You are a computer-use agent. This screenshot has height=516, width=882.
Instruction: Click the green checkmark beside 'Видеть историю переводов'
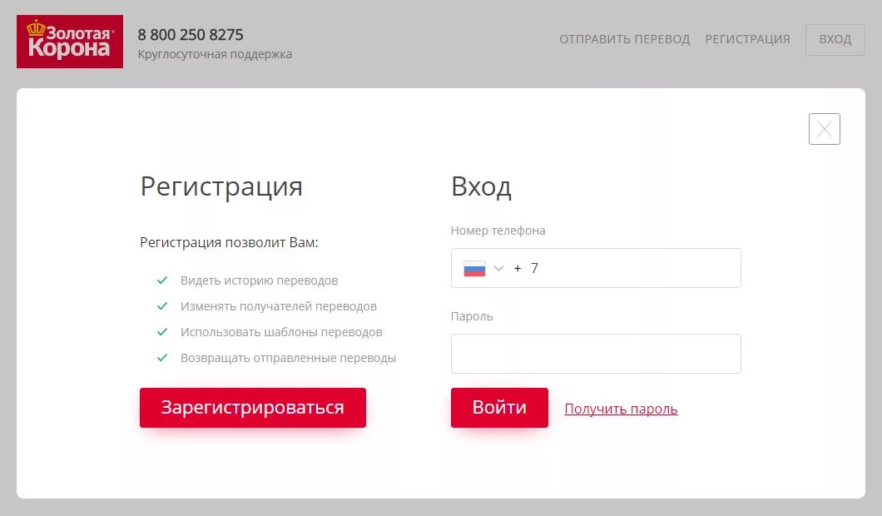pos(161,280)
